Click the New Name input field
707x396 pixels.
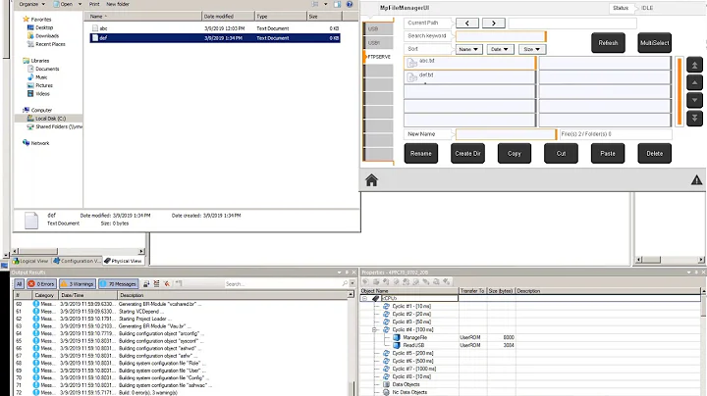click(506, 134)
